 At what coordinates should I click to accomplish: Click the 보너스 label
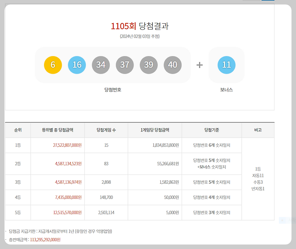click(226, 90)
